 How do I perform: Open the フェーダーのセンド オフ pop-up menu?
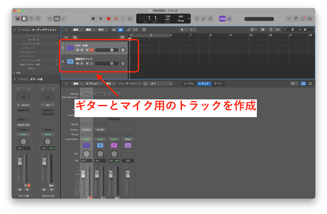tap(161, 84)
